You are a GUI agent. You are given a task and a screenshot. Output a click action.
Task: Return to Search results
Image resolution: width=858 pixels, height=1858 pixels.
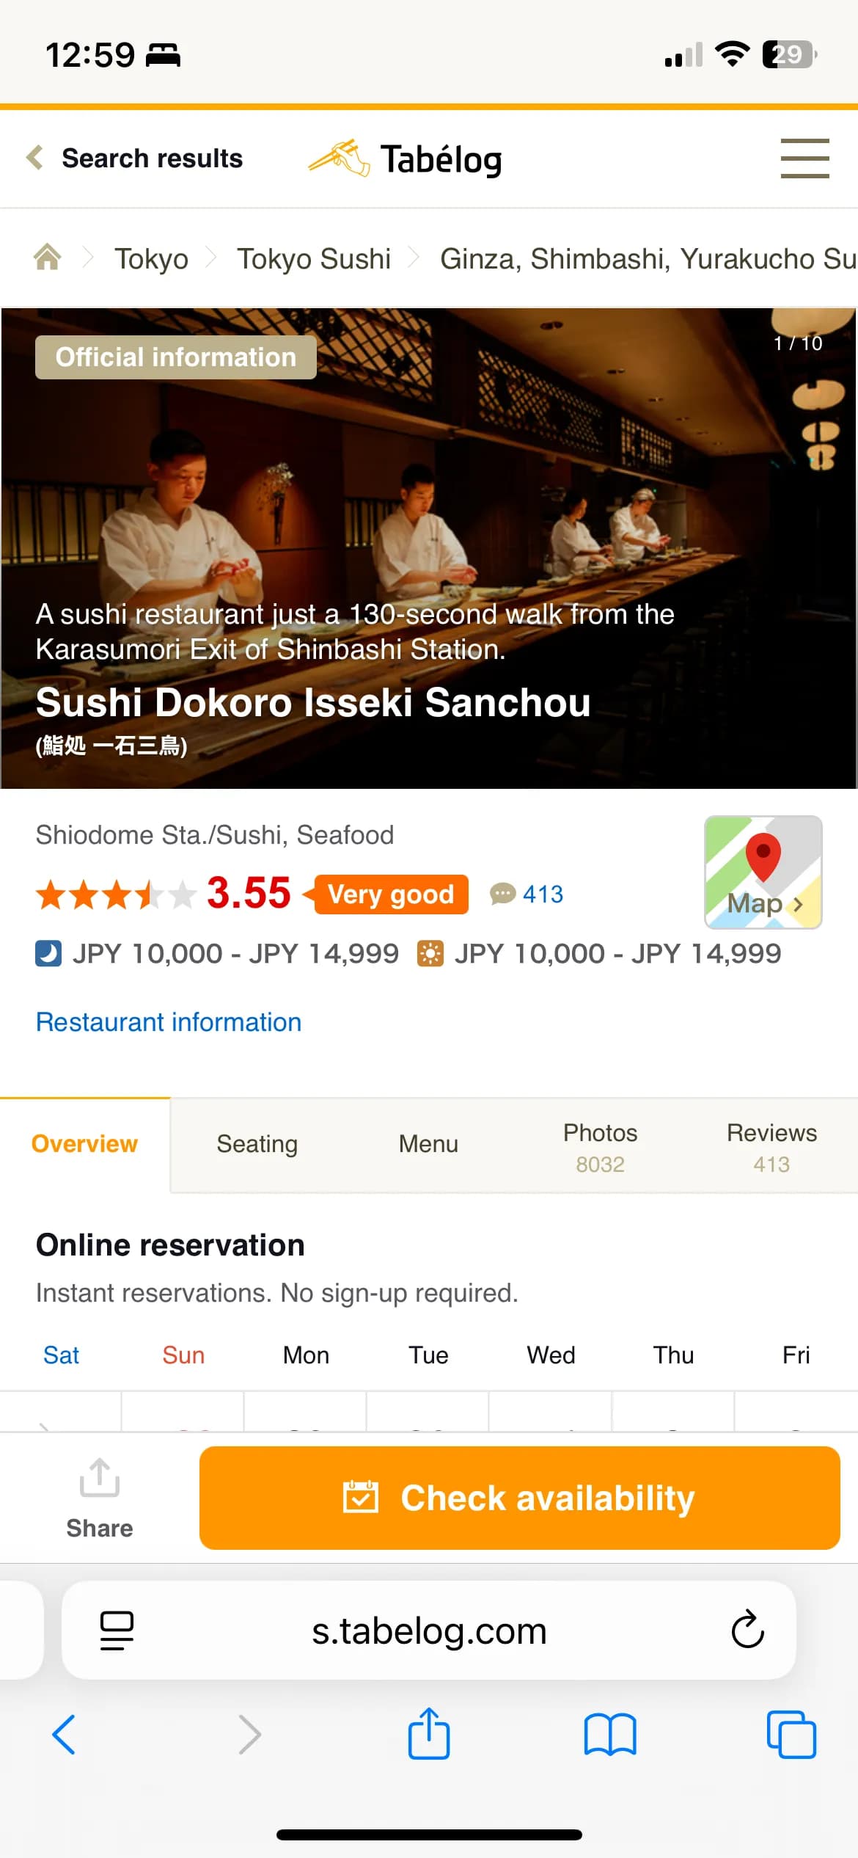(x=136, y=159)
